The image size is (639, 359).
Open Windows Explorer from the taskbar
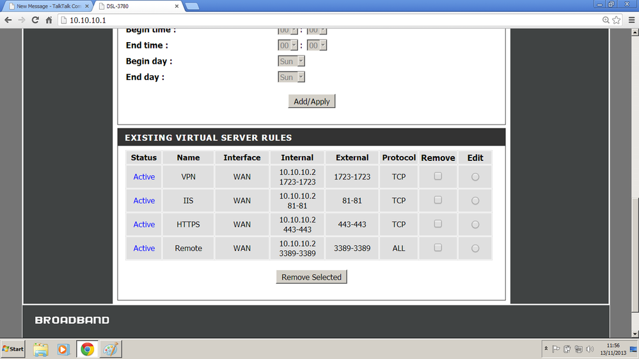click(x=41, y=349)
